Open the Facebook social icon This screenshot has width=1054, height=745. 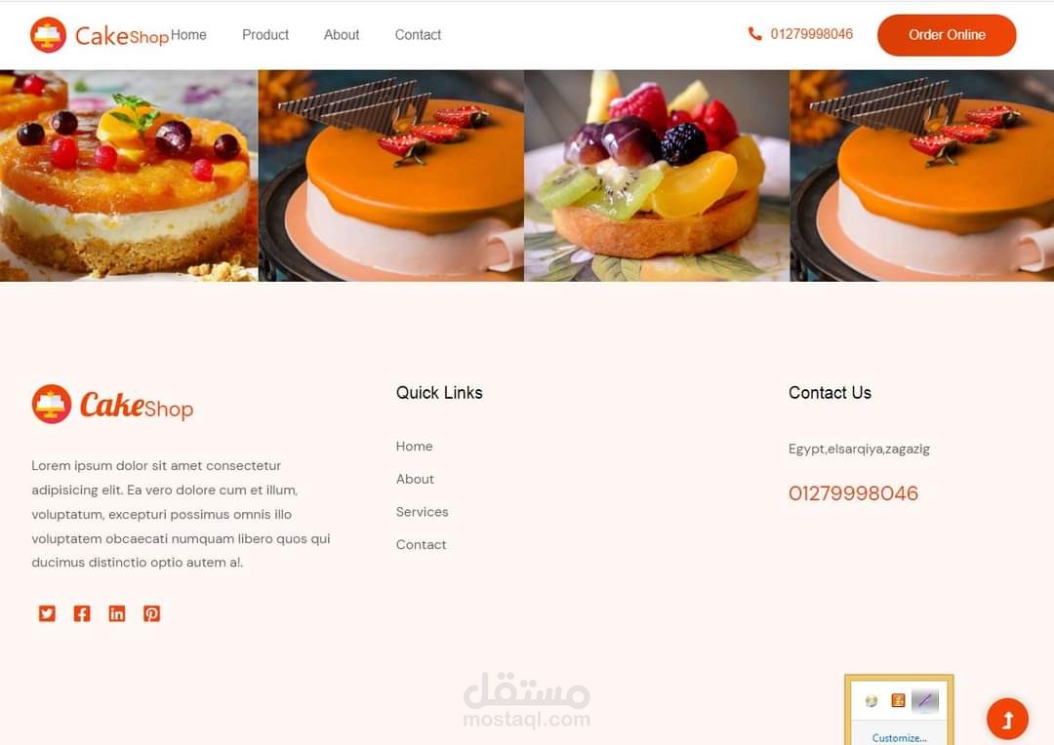click(x=82, y=613)
